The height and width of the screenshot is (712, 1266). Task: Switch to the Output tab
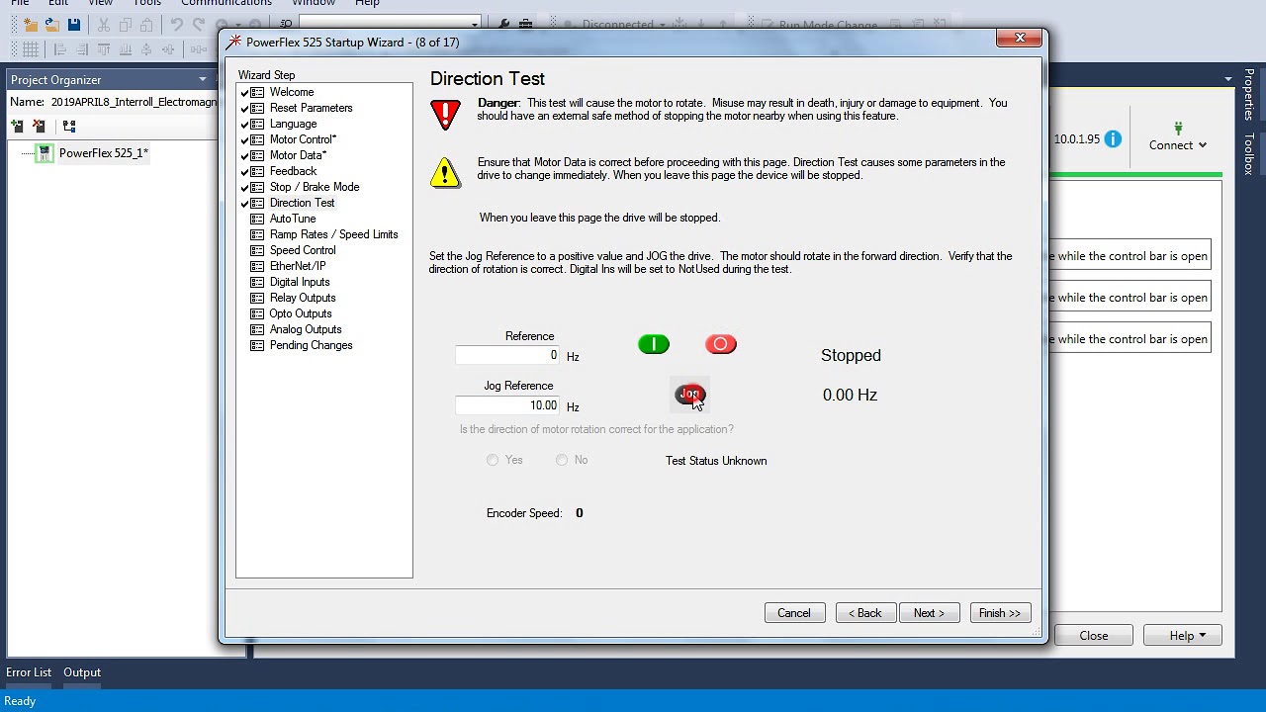[x=82, y=672]
